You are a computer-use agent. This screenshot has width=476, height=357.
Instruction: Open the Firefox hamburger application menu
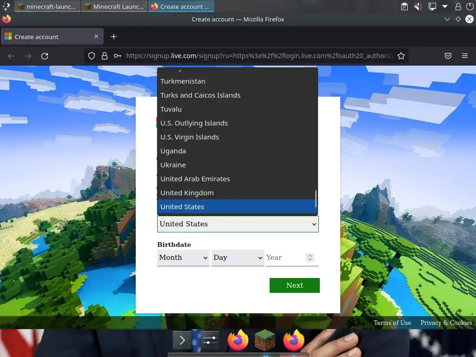(x=465, y=56)
